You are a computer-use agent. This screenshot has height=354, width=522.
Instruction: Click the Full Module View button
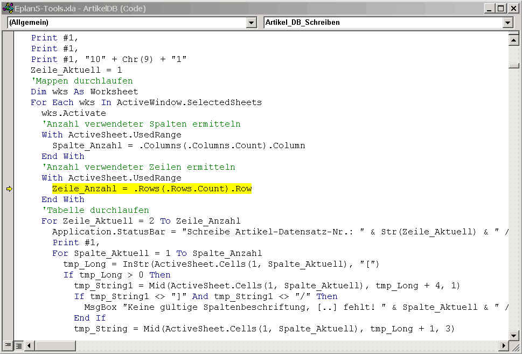coord(19,345)
